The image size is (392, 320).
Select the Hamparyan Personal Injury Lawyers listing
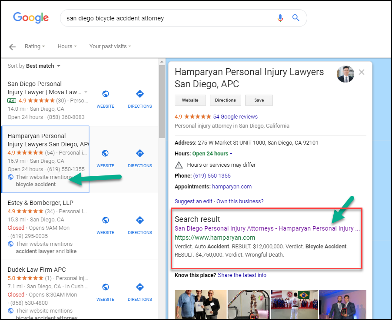[x=45, y=159]
